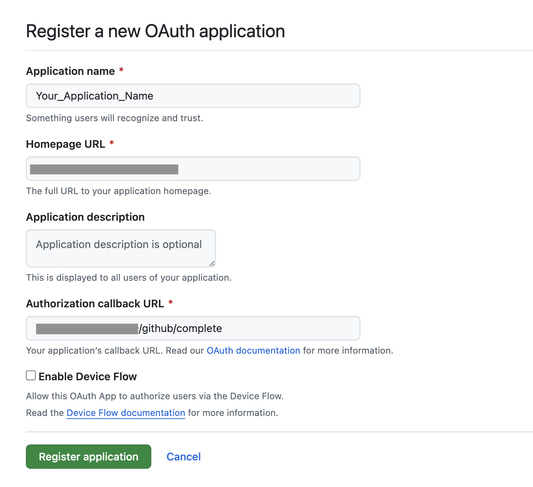Click the Homepage URL label
Viewport: 533px width, 487px height.
pyautogui.click(x=65, y=144)
